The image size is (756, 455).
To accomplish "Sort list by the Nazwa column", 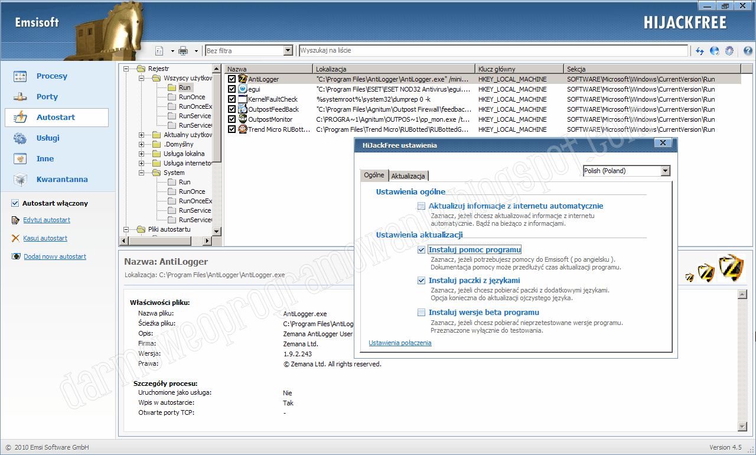I will pos(269,69).
